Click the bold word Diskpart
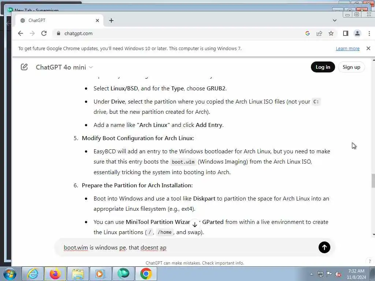 click(x=204, y=199)
